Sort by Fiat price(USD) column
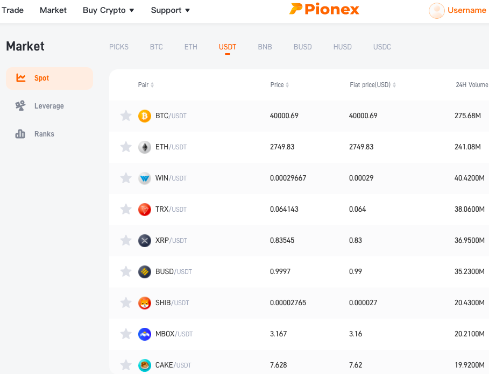This screenshot has width=489, height=374. pos(373,85)
